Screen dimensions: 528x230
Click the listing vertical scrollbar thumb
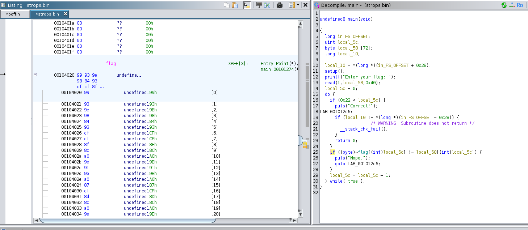click(x=299, y=140)
